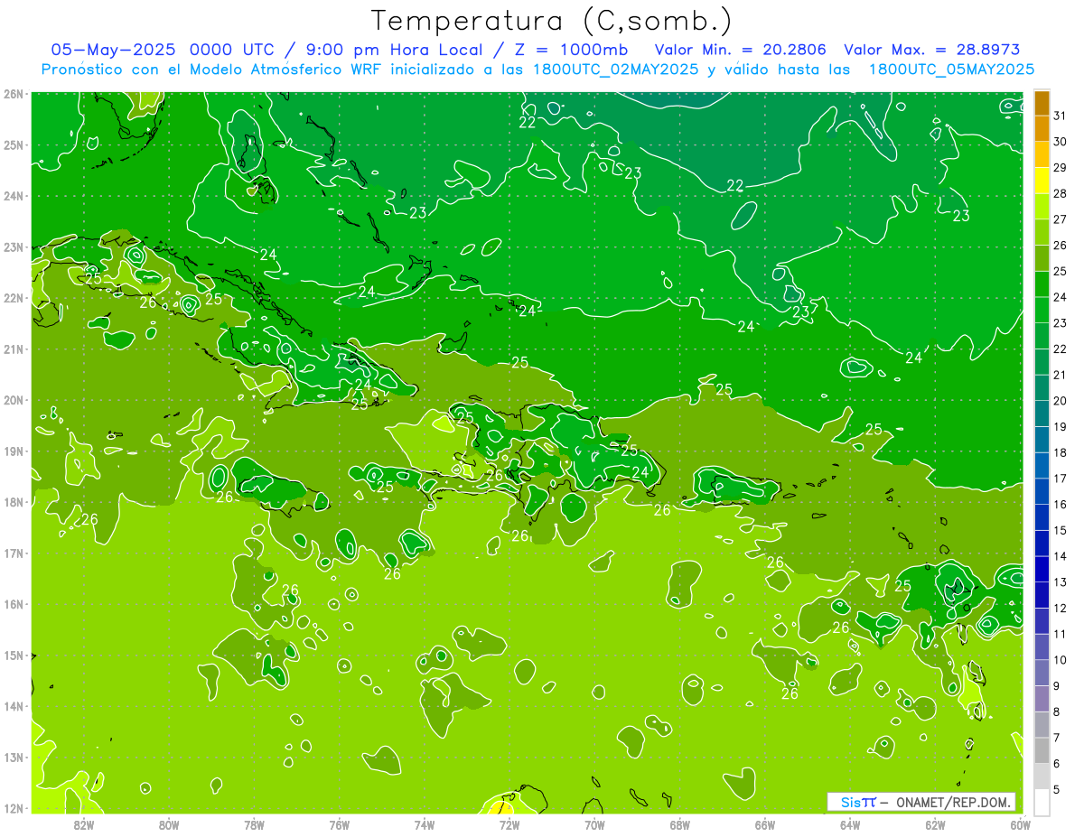Click the colorbar scale label 15
Image resolution: width=1084 pixels, height=837 pixels.
point(1060,531)
